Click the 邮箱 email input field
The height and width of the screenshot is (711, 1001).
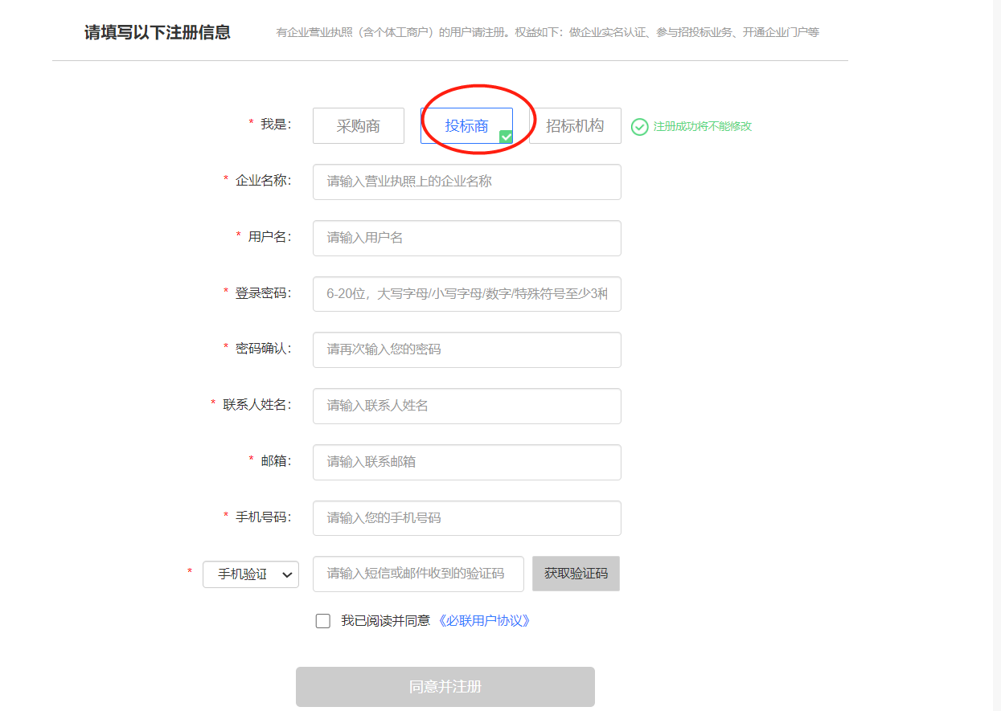pyautogui.click(x=466, y=462)
